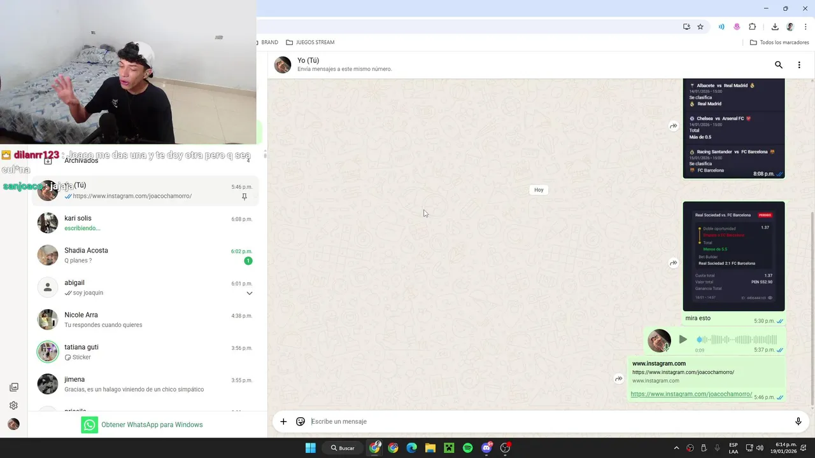Record a voice message with microphone
Viewport: 815px width, 458px height.
pos(798,421)
